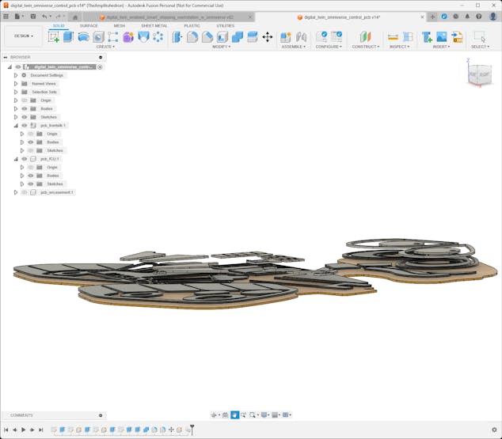Screen dimensions: 502x439
Task: Select the Extrude tool in Create group
Action: [x=68, y=36]
